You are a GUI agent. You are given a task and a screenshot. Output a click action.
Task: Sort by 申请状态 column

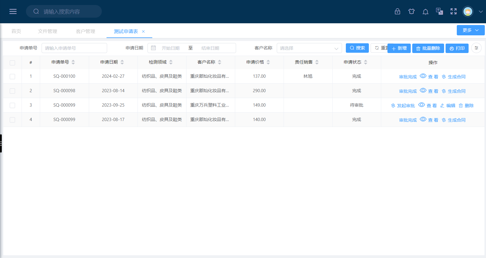(x=366, y=62)
